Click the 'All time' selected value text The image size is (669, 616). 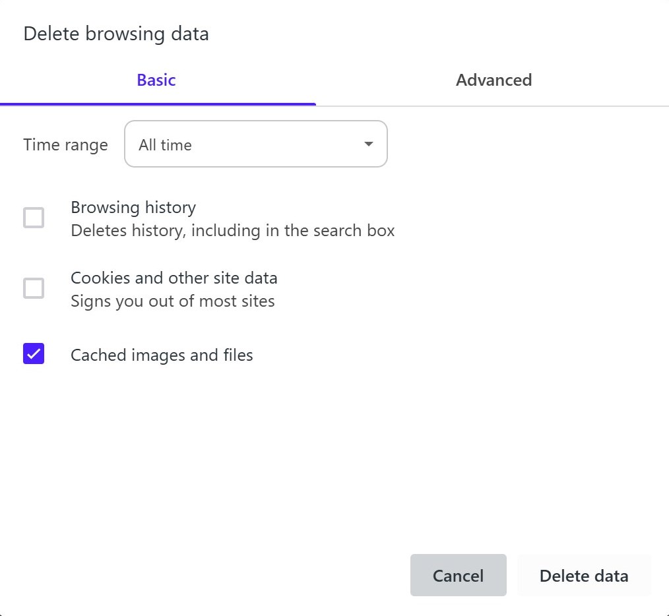(x=165, y=145)
